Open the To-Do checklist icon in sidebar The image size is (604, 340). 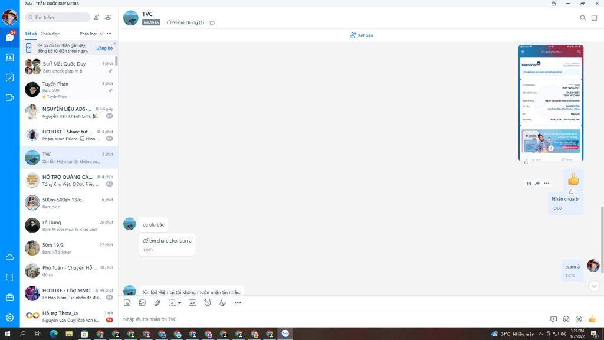coord(9,77)
